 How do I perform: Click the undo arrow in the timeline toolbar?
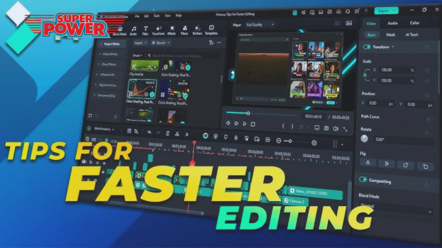point(149,132)
